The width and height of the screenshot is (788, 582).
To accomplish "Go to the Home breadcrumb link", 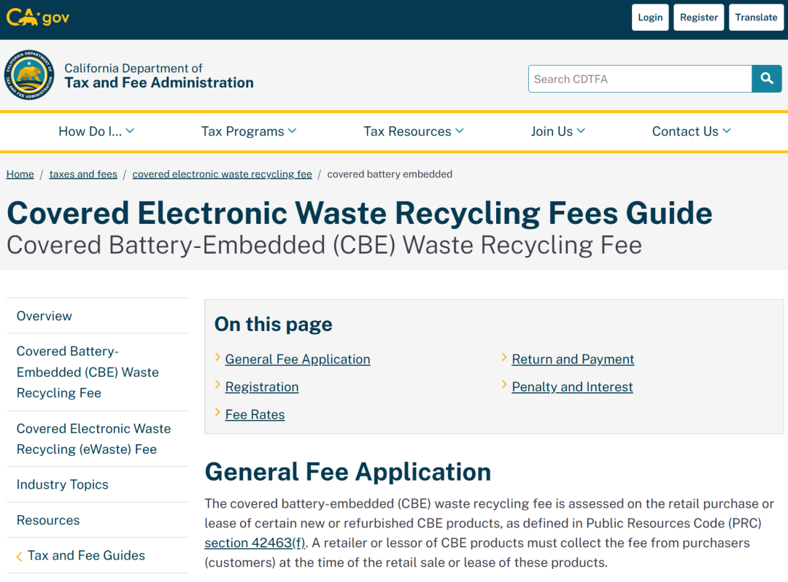I will 20,174.
